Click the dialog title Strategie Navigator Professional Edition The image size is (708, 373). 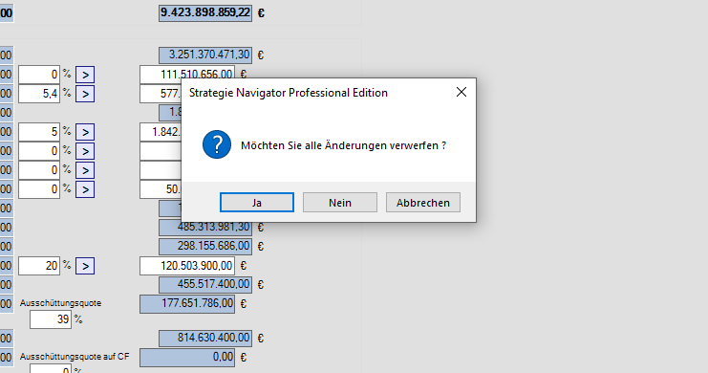click(289, 93)
